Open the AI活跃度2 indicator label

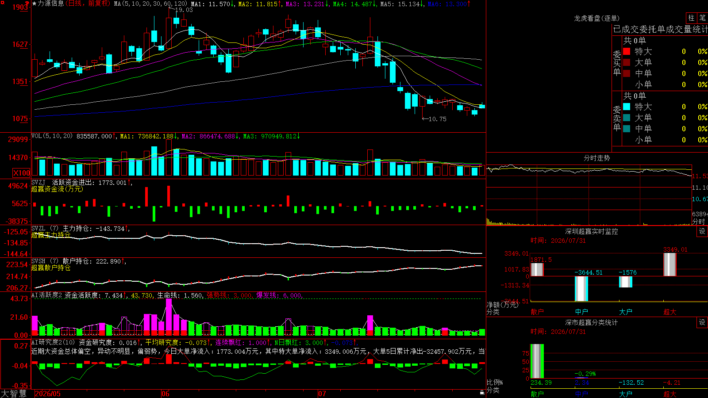[x=47, y=295]
